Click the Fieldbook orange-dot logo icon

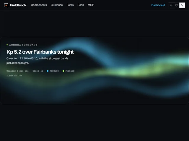pyautogui.click(x=6, y=5)
